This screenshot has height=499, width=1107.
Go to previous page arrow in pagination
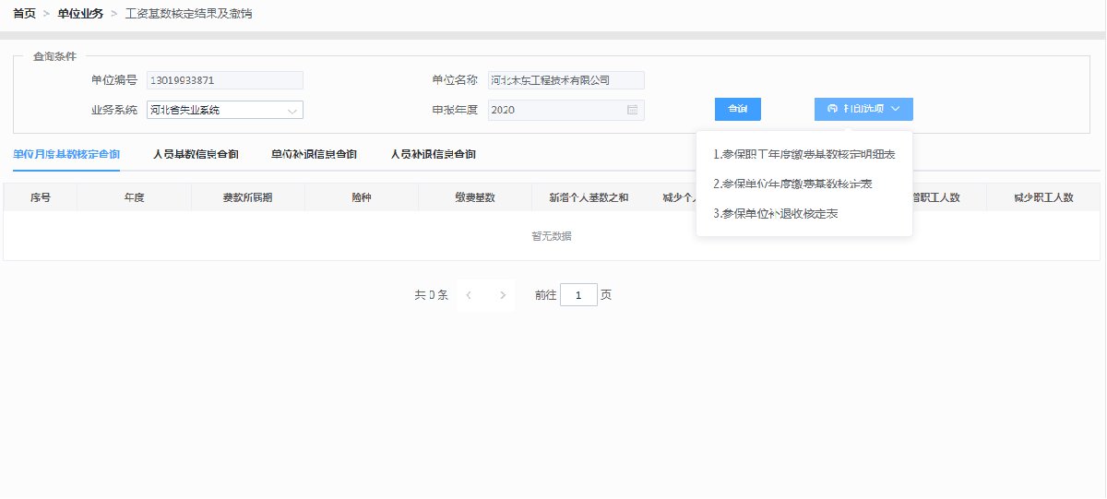(470, 295)
